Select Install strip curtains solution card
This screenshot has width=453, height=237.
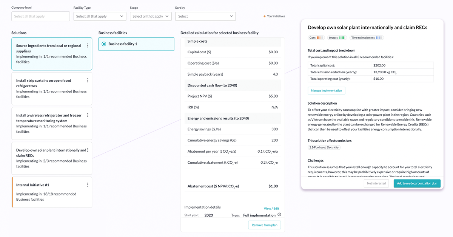(x=52, y=88)
